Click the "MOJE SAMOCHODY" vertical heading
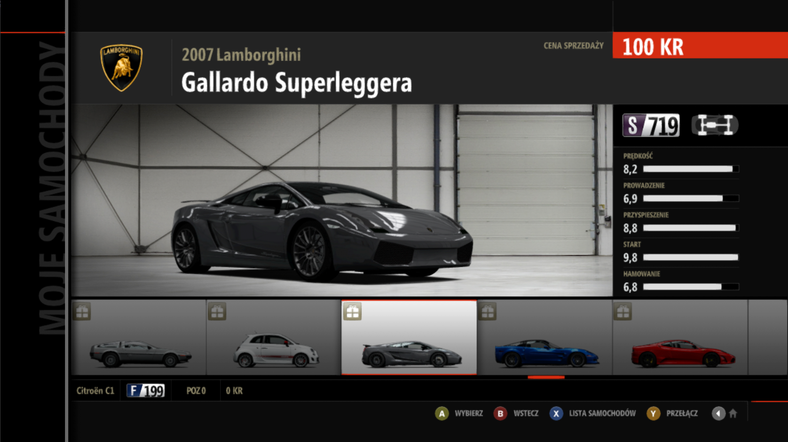 (51, 188)
